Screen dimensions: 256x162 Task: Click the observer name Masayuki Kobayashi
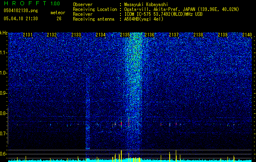[x=146, y=4]
